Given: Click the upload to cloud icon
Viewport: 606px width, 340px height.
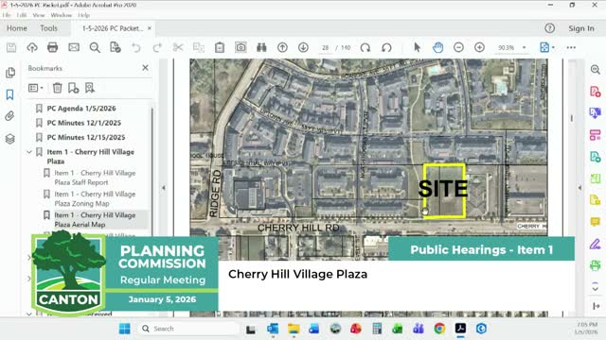Looking at the screenshot, I should point(32,47).
